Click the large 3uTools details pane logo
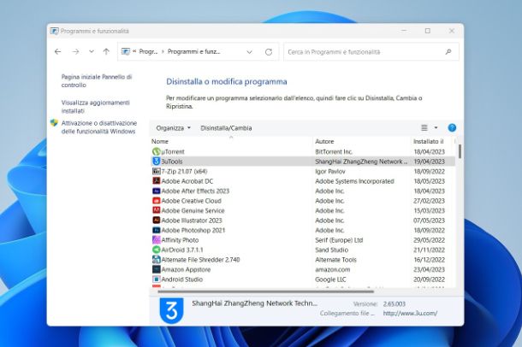 171,310
